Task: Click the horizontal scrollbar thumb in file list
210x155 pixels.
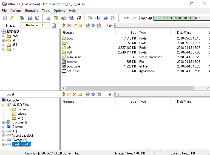Action: (x=130, y=88)
